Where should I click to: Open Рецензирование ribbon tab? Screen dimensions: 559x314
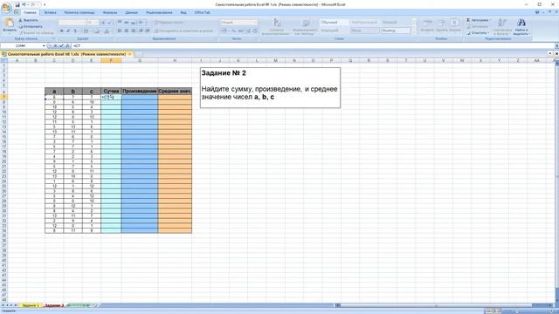coord(159,12)
